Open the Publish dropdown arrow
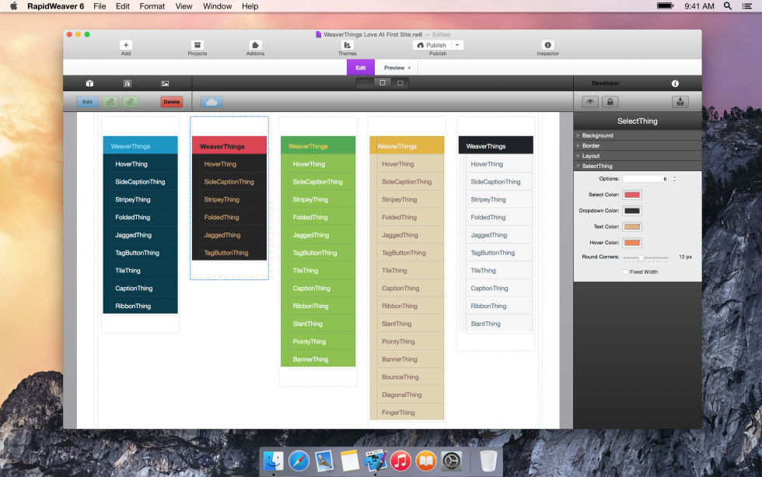 coord(457,45)
